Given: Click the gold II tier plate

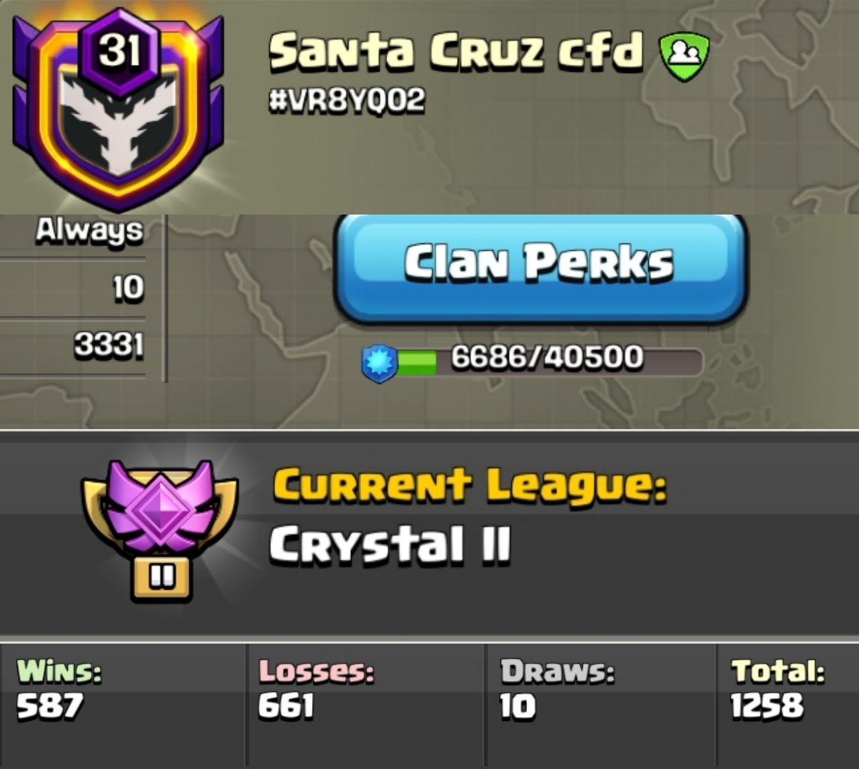Looking at the screenshot, I should (x=161, y=577).
